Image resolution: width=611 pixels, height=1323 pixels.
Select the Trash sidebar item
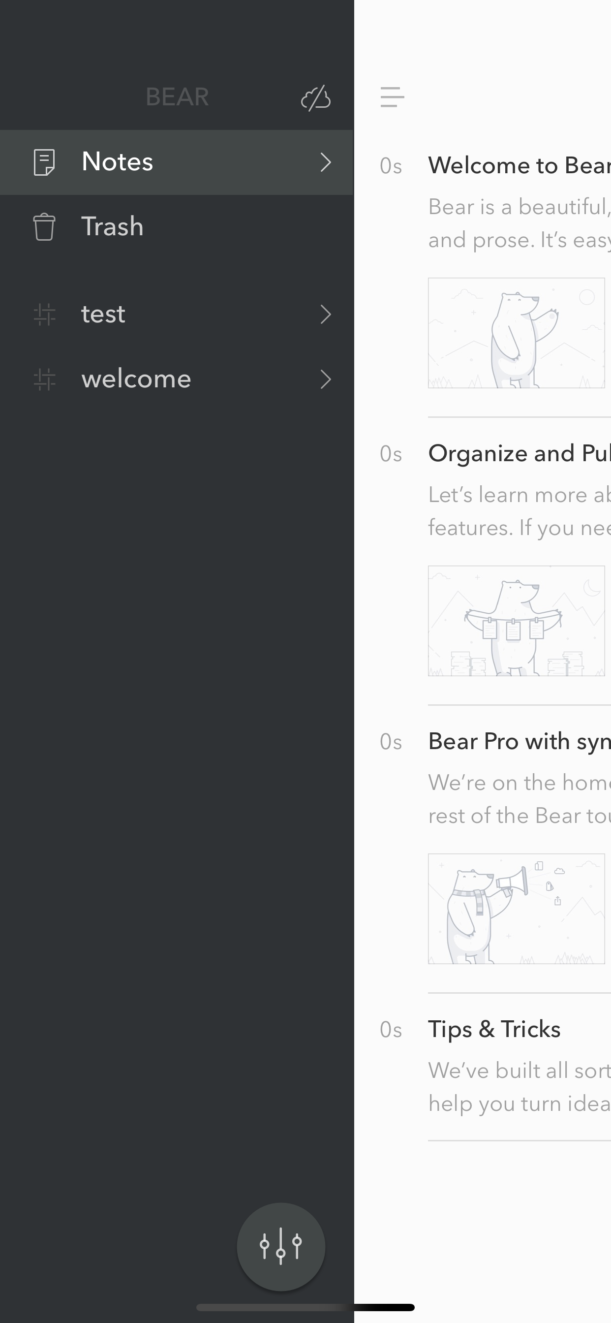coord(177,227)
